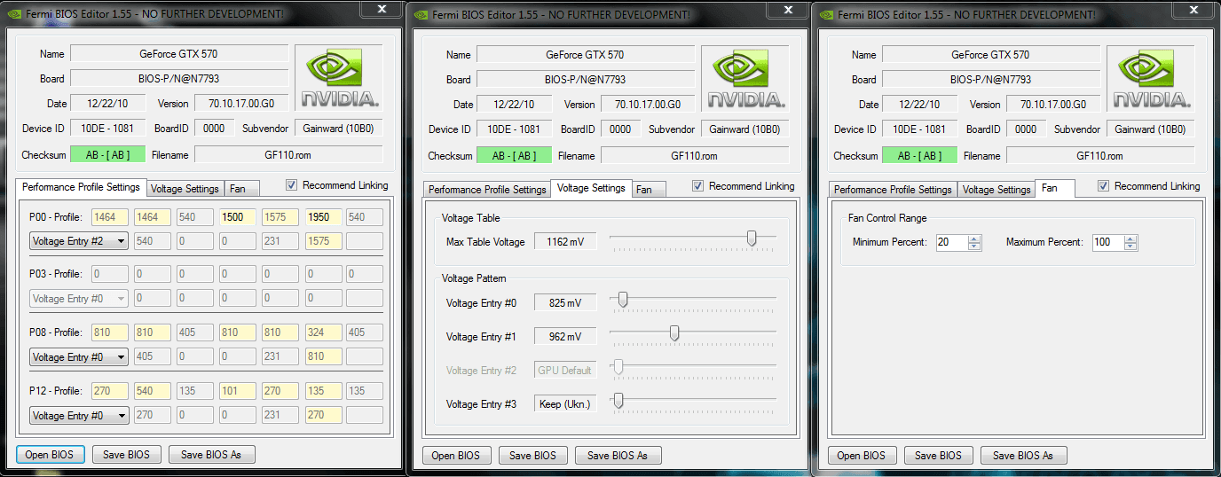Click the Voltage Entry #1 value 962 mV
Image resolution: width=1221 pixels, height=477 pixels.
click(x=565, y=337)
